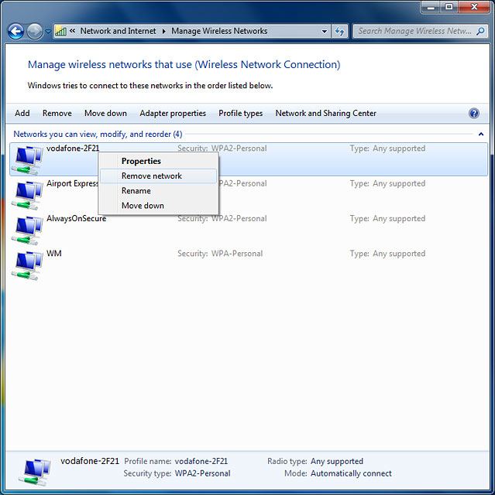Click Automatically connect mode in details pane
The width and height of the screenshot is (495, 495).
[351, 473]
